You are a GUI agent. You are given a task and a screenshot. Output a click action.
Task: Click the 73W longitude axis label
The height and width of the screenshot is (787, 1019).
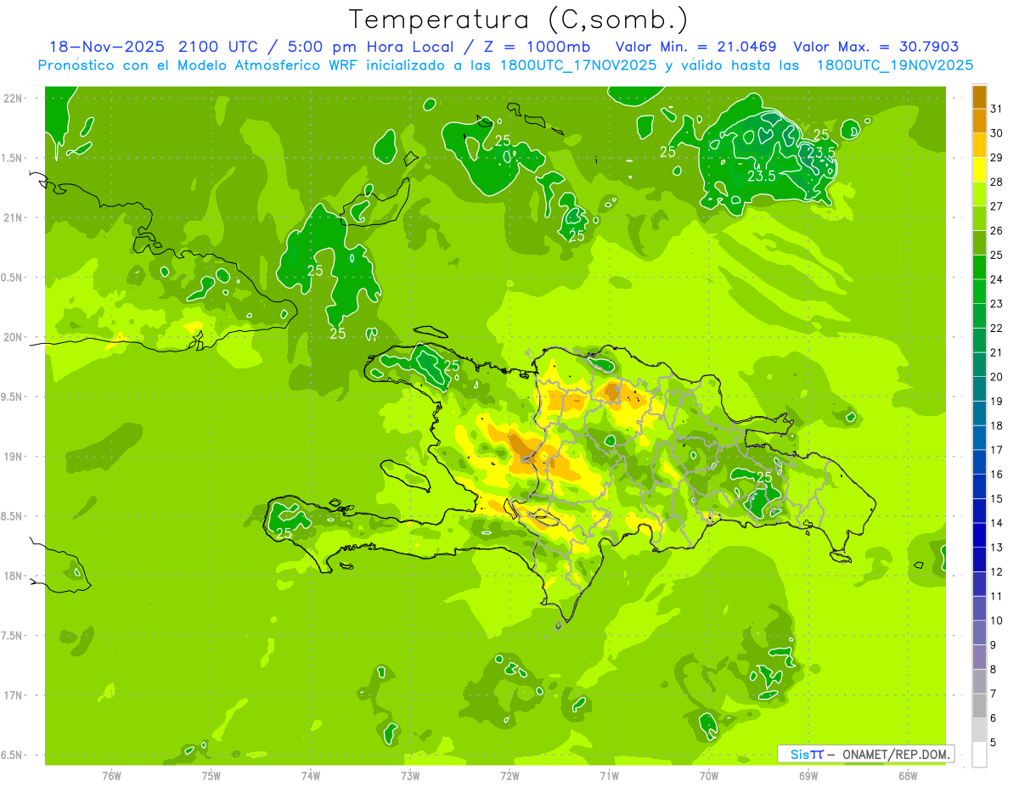coord(410,776)
